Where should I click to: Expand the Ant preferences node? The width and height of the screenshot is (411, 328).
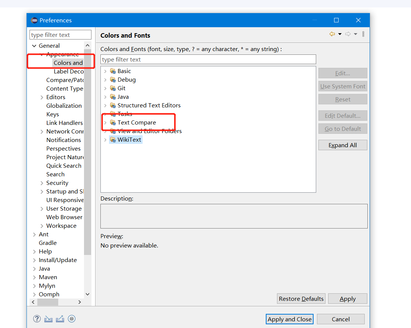click(x=34, y=234)
